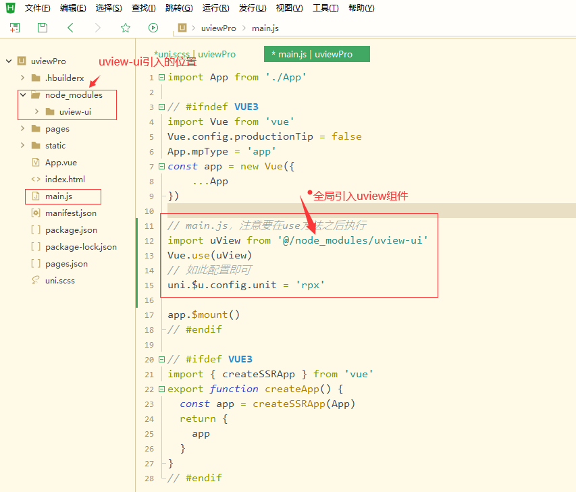The height and width of the screenshot is (492, 576).
Task: Open the 运行(R) menu
Action: [215, 8]
